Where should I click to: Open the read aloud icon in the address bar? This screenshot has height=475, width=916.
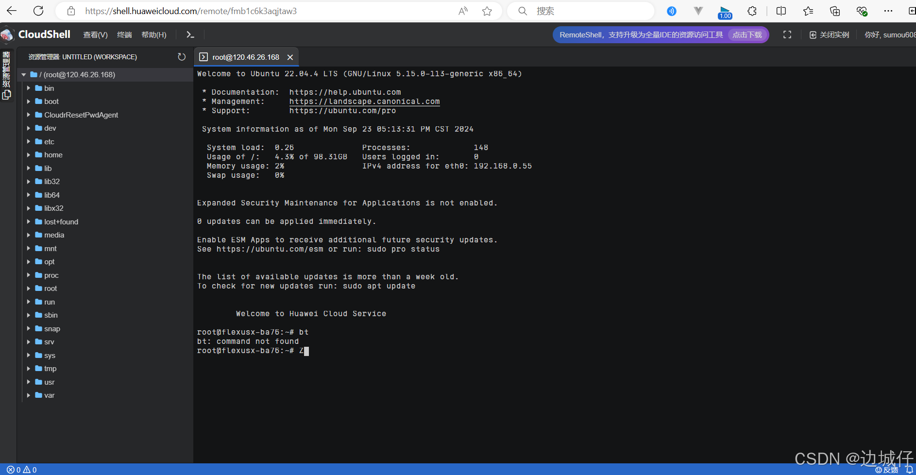pyautogui.click(x=463, y=11)
